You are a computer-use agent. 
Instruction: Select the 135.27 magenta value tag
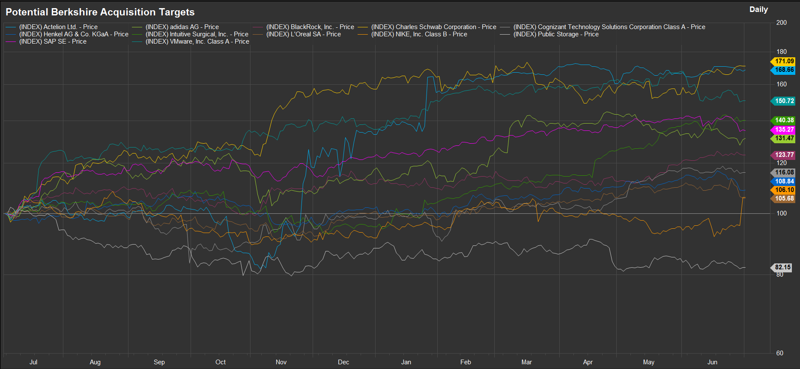pos(783,129)
